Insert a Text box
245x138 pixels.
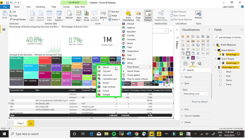[x=114, y=12]
